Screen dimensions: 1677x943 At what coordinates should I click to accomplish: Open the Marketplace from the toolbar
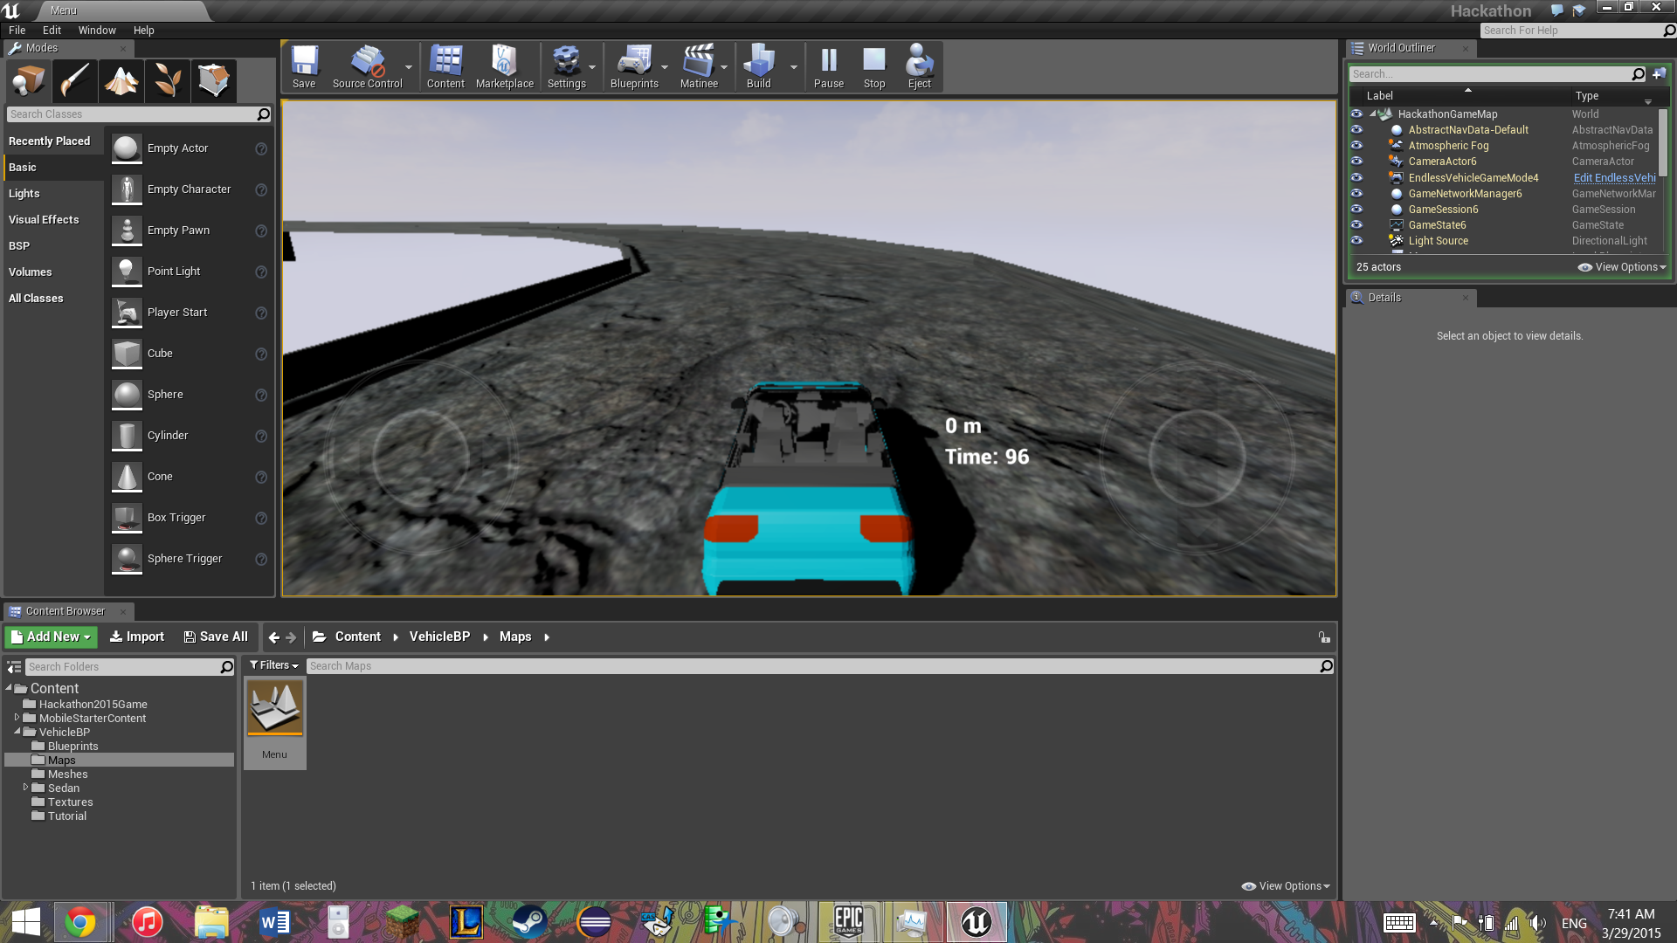click(x=504, y=67)
